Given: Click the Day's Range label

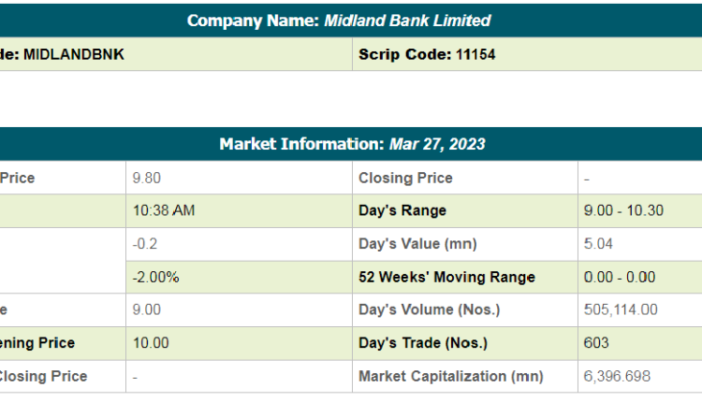Looking at the screenshot, I should [x=402, y=210].
